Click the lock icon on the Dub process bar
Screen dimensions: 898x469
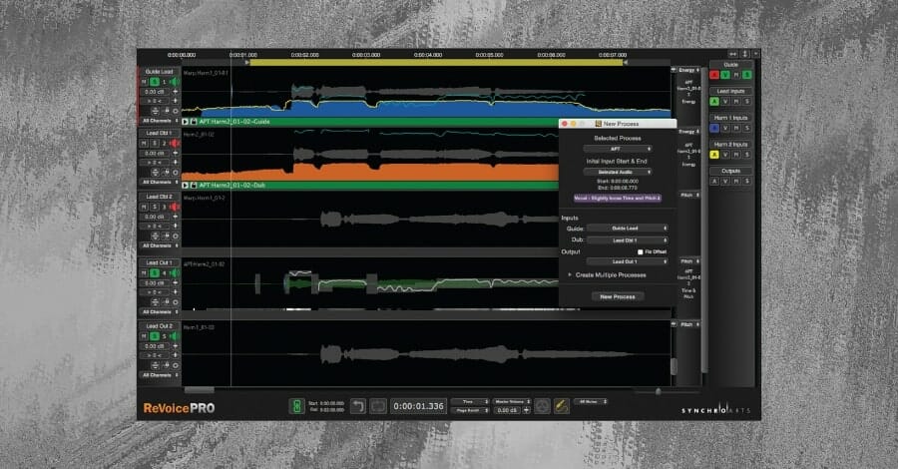[x=194, y=186]
